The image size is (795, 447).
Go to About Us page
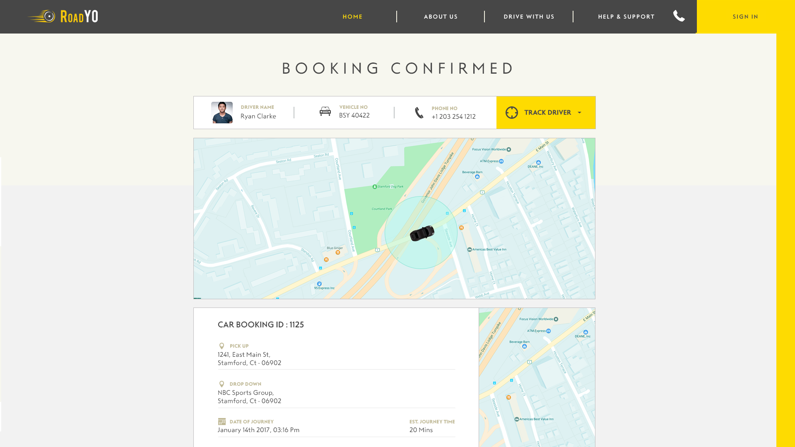pyautogui.click(x=441, y=17)
